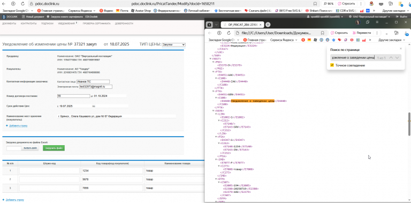Open the ТИП ЦЕНЫ Закупки dropdown
Screen dimensions: 411x203
click(173, 44)
